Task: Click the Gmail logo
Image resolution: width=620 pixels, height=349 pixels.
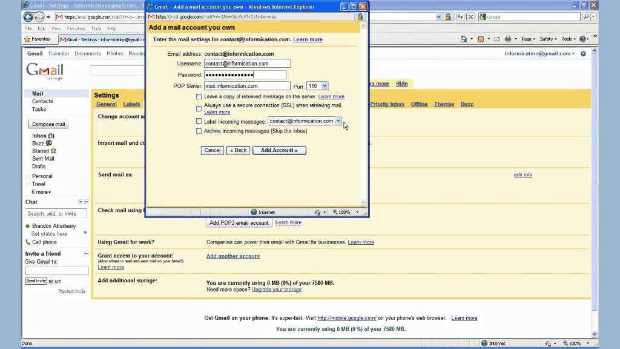Action: click(x=45, y=71)
